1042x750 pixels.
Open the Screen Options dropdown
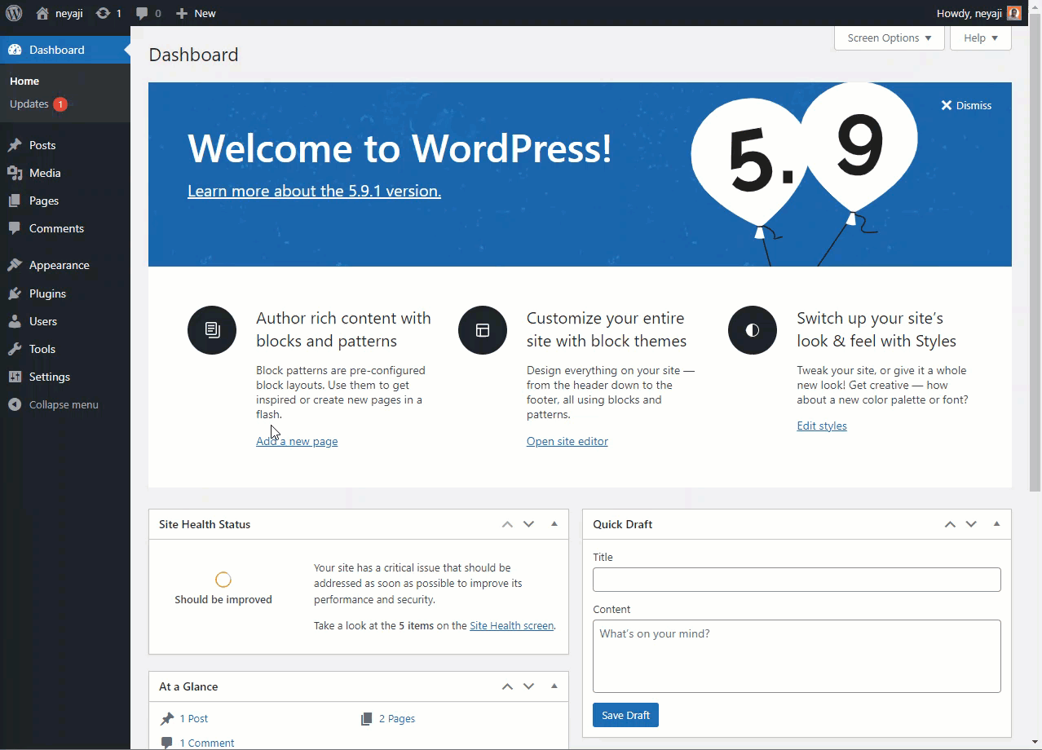click(x=890, y=38)
